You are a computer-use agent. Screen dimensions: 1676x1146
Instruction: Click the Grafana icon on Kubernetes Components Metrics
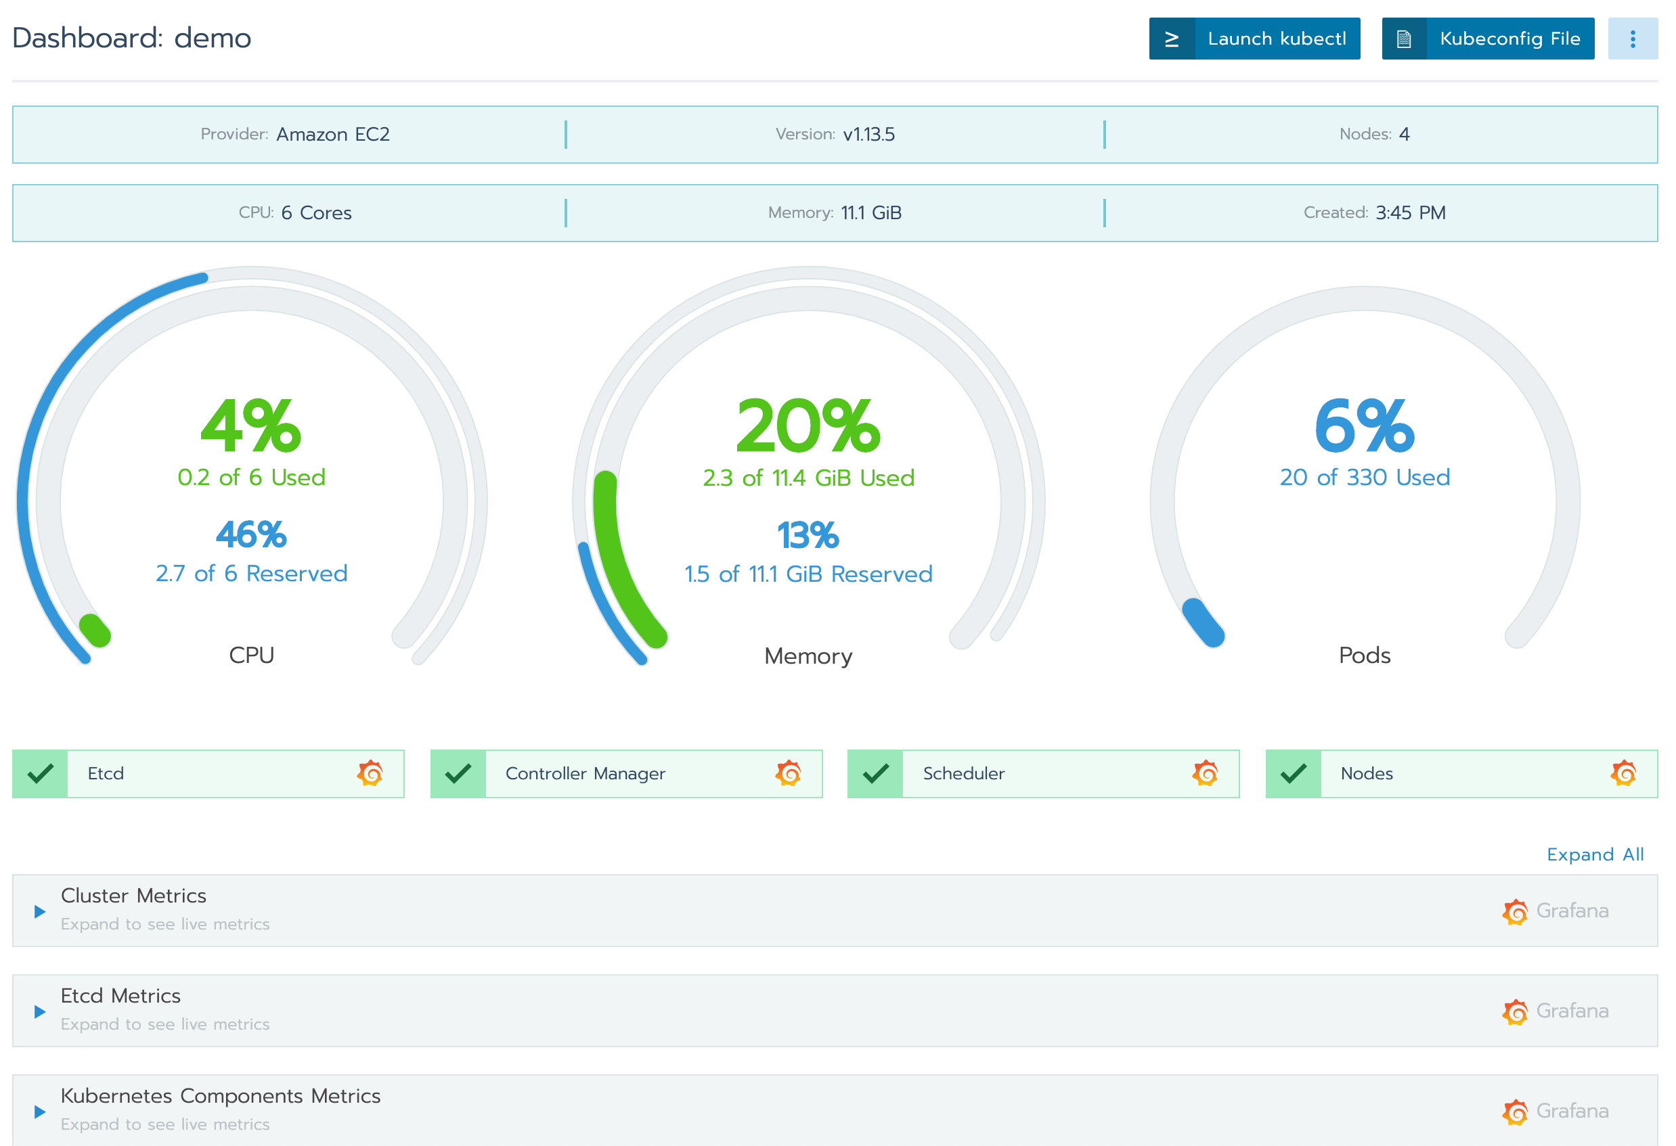[1516, 1111]
